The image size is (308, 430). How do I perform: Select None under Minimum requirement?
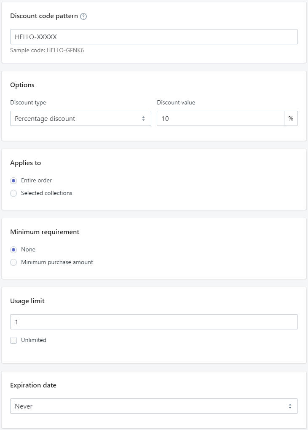click(x=13, y=249)
